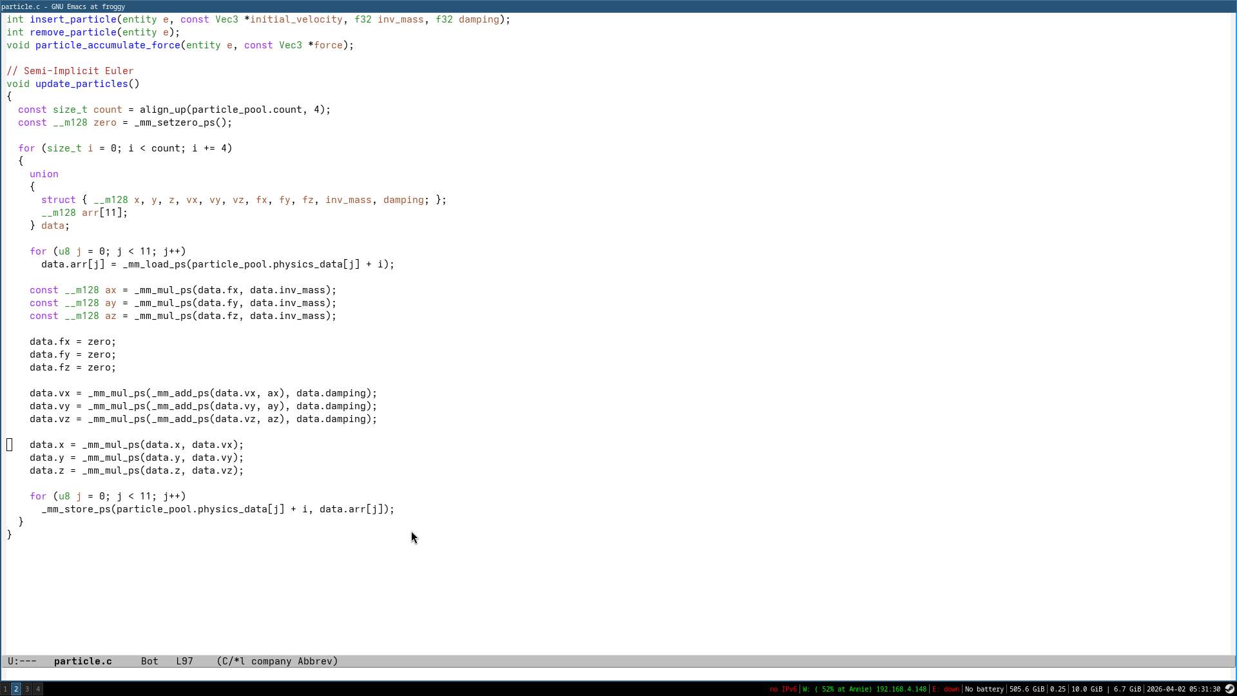1237x696 pixels.
Task: Click the Steam tray icon
Action: (x=1229, y=689)
